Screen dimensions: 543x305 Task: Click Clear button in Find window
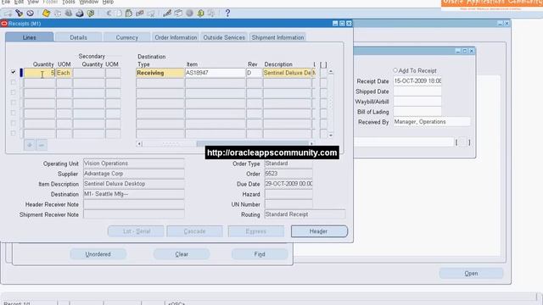[182, 254]
